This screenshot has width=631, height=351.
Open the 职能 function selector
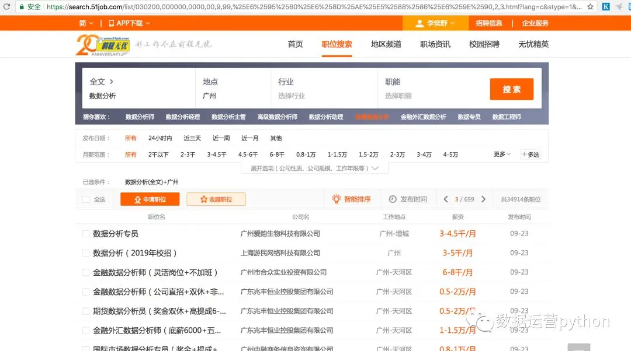click(431, 89)
